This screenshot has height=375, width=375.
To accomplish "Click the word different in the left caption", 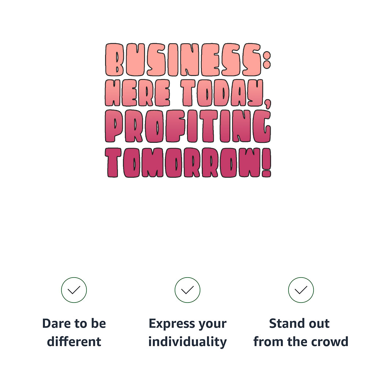I will pyautogui.click(x=74, y=342).
